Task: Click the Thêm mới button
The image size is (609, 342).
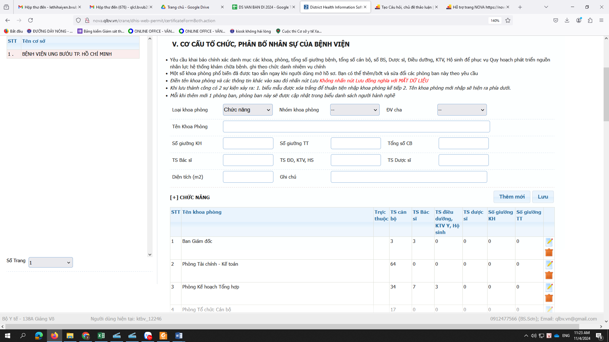Action: tap(512, 197)
